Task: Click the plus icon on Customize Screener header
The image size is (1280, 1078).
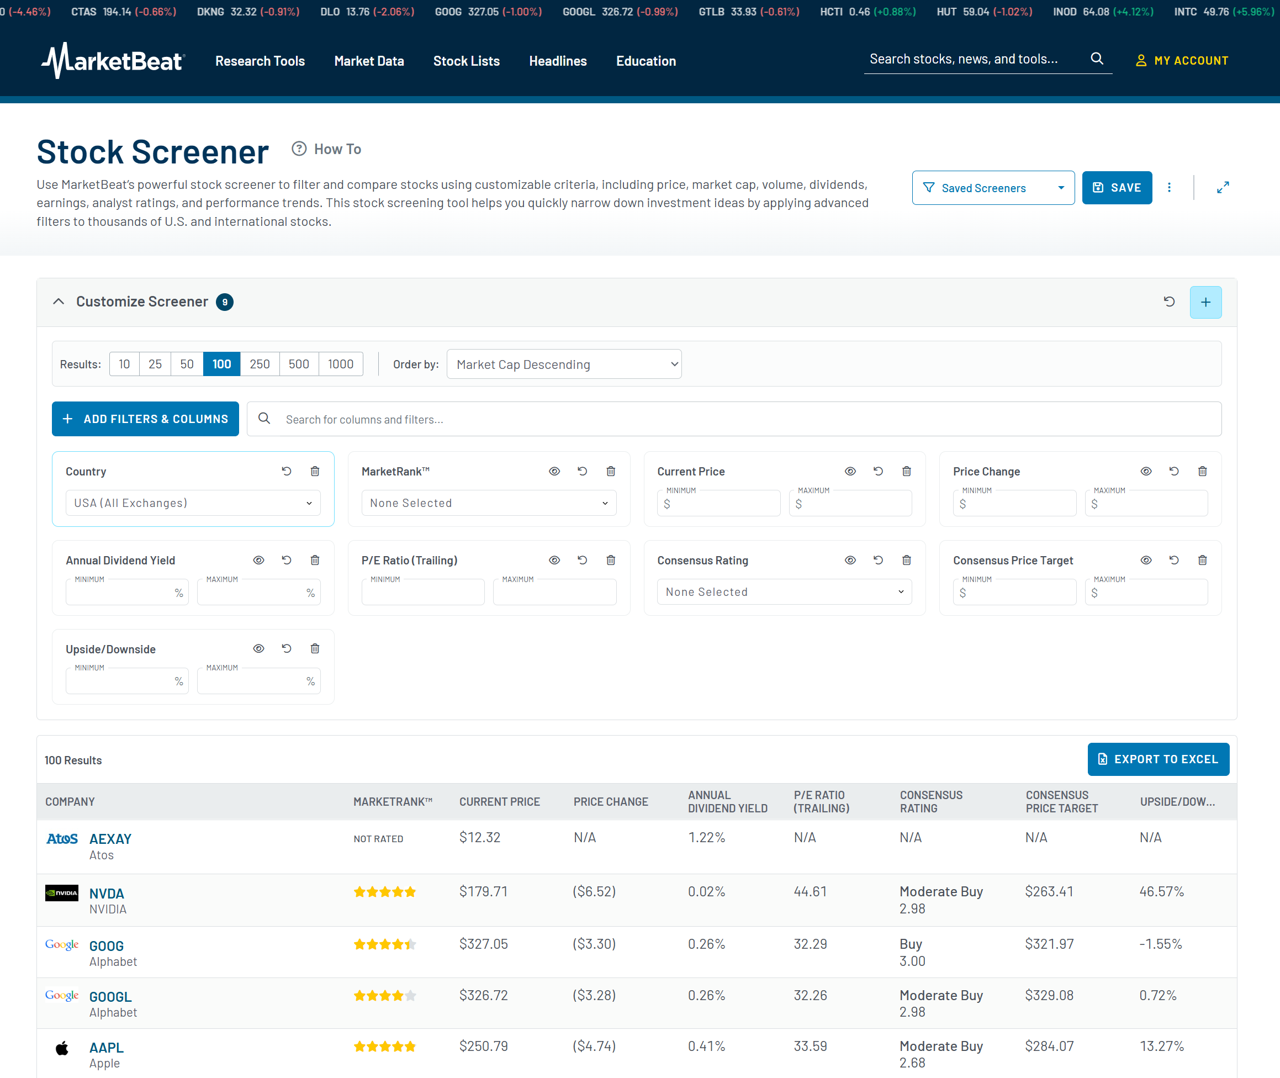Action: 1205,302
